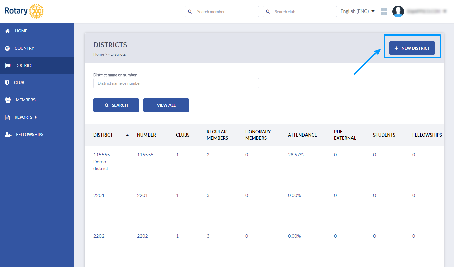Click the Fellowships column header

[427, 135]
